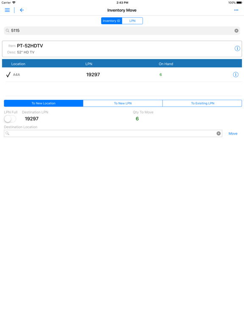The image size is (244, 326).
Task: Switch to Inventory ID segment
Action: click(112, 21)
